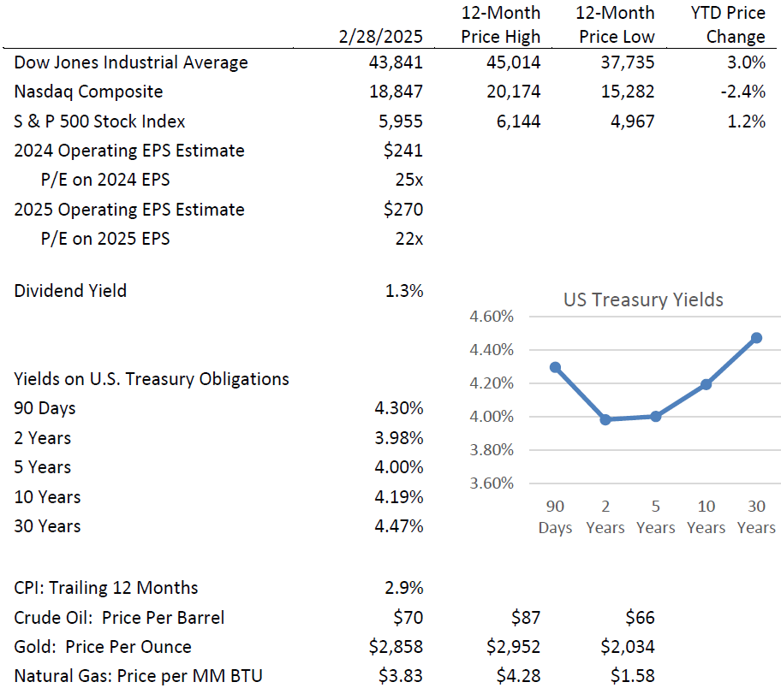This screenshot has width=781, height=688.
Task: Click the $241 EPS value
Action: tap(403, 151)
